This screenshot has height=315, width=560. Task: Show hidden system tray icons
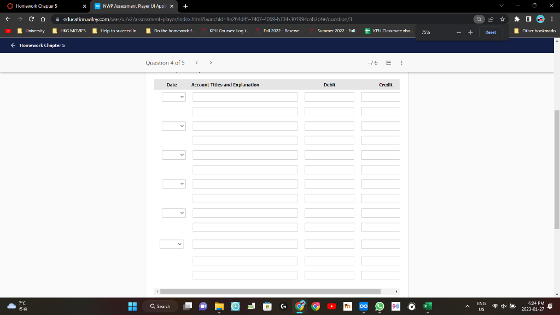tap(467, 306)
